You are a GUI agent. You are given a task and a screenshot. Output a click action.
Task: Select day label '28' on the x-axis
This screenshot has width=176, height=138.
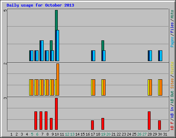[150, 134]
